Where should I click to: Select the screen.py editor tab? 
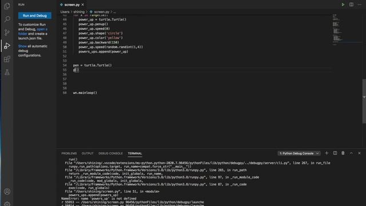[72, 5]
